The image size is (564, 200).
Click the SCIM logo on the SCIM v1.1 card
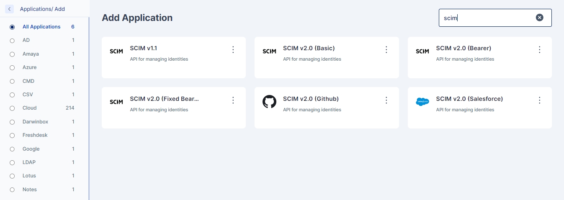pyautogui.click(x=116, y=51)
